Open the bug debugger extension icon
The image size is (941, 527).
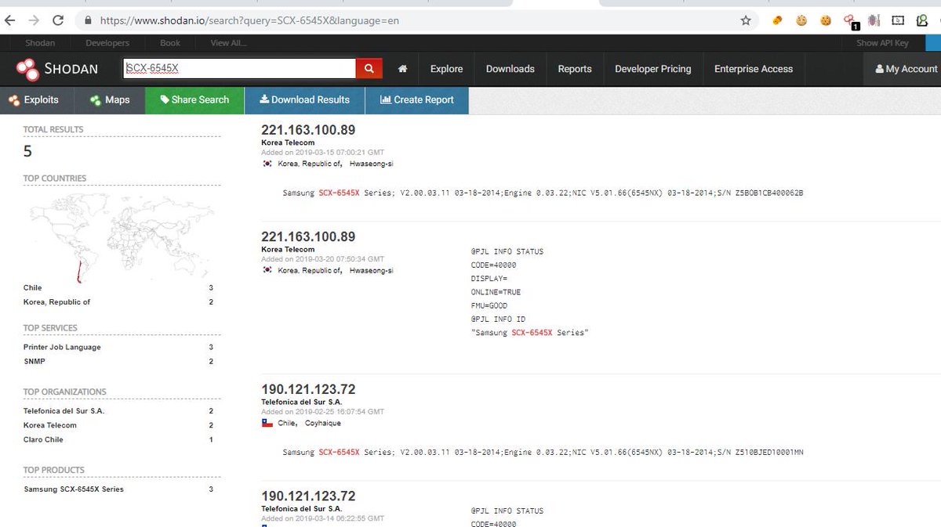(x=874, y=20)
